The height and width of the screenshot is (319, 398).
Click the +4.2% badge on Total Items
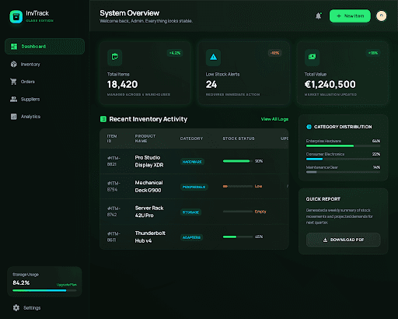tap(175, 53)
